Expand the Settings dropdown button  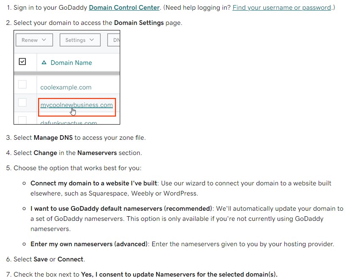pyautogui.click(x=80, y=40)
